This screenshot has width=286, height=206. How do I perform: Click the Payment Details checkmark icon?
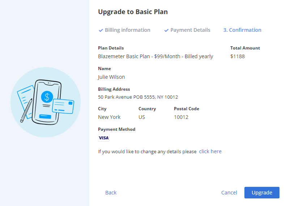[x=166, y=30]
